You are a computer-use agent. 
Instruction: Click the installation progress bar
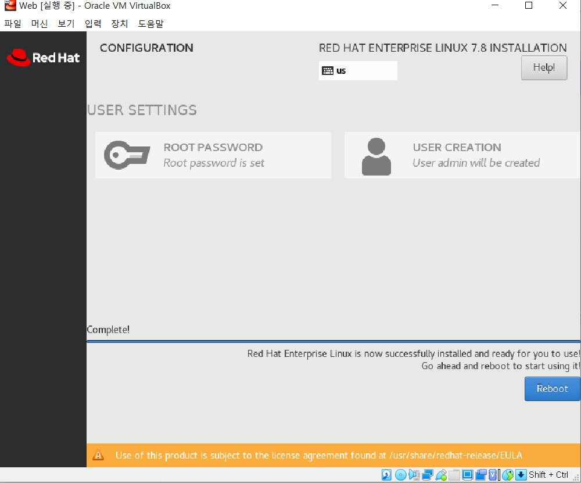click(333, 341)
